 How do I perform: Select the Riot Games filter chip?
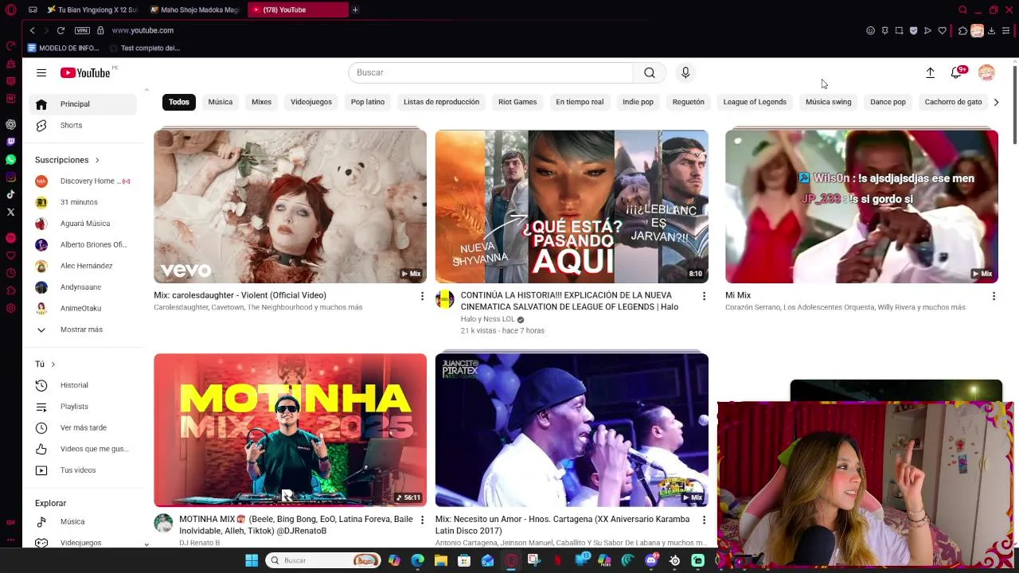click(517, 102)
